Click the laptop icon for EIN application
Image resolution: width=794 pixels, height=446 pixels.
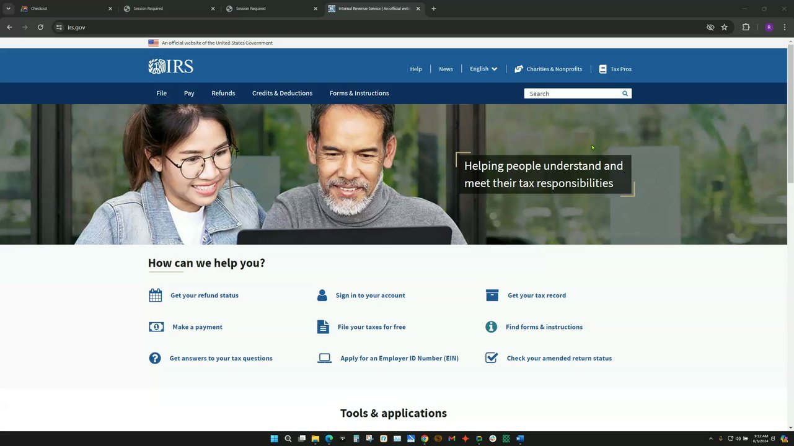click(x=324, y=358)
